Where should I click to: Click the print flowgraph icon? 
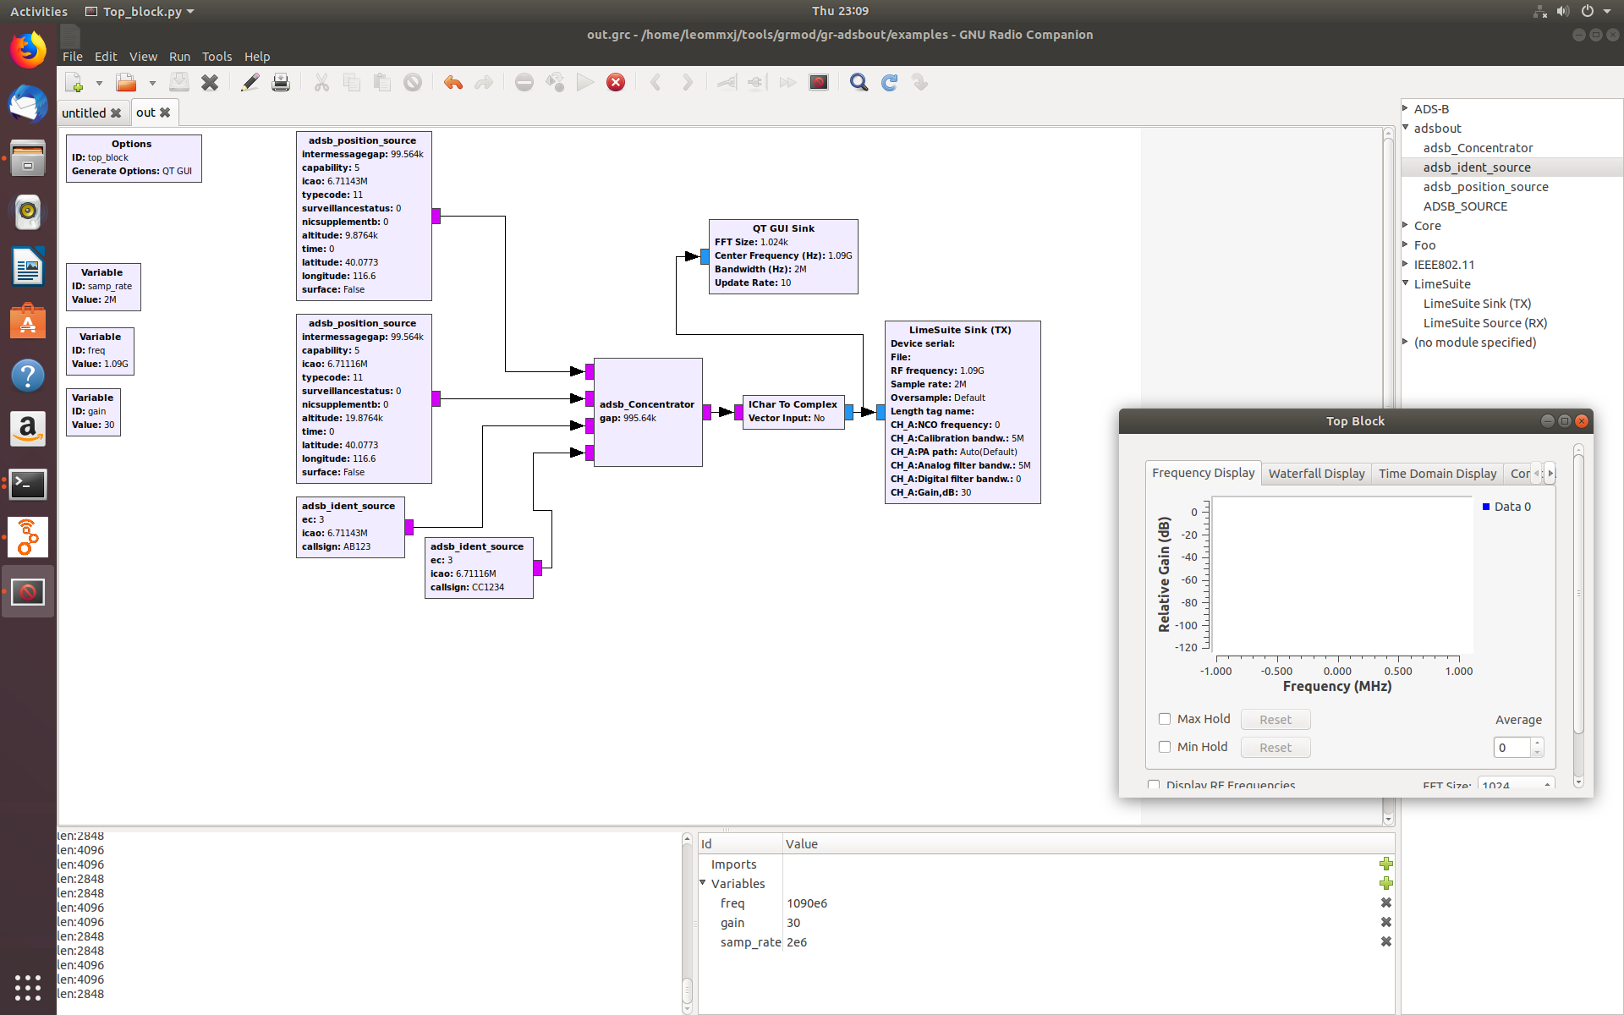281,83
